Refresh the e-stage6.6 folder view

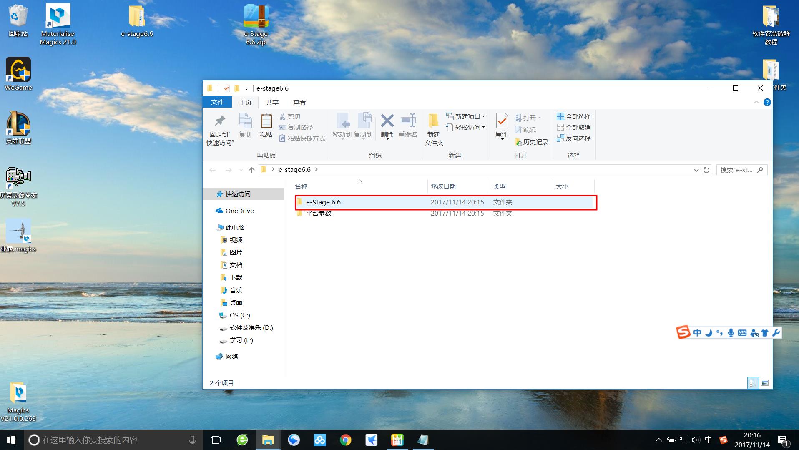(x=706, y=170)
